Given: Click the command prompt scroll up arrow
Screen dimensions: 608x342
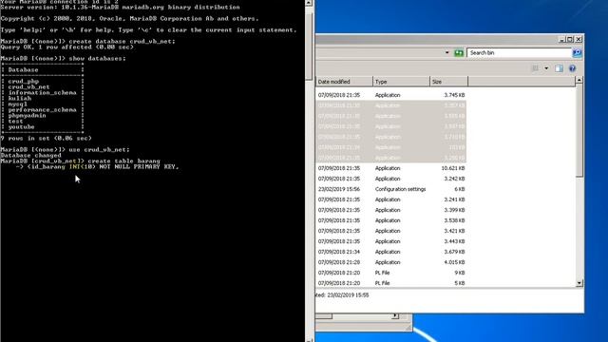Looking at the screenshot, I should pos(309,3).
